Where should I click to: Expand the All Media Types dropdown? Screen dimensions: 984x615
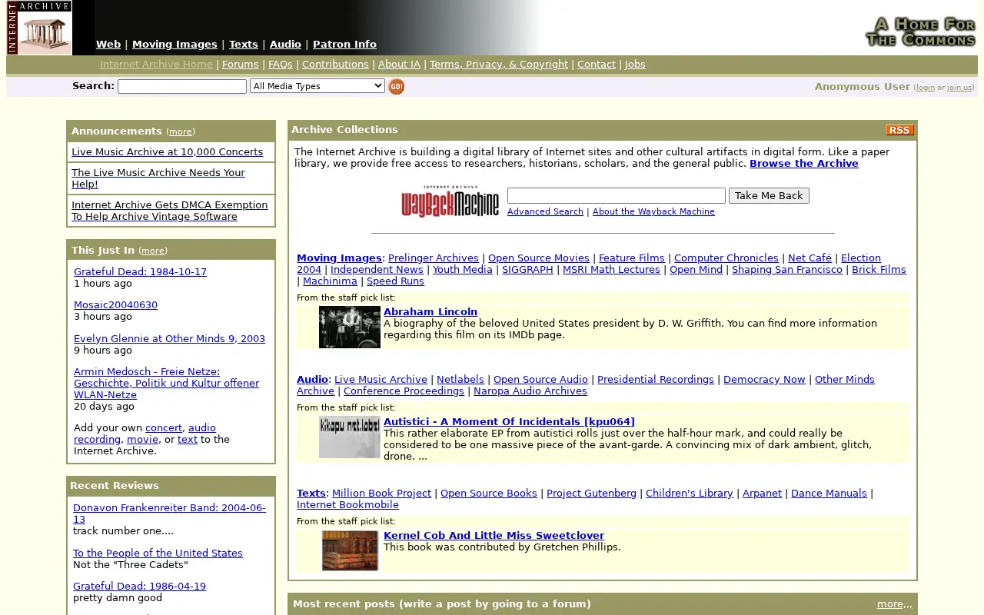coord(317,86)
